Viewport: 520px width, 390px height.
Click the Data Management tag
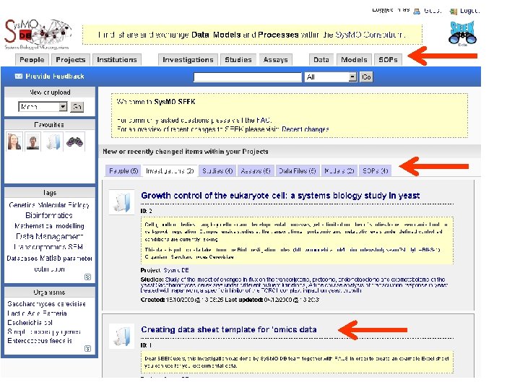pos(49,236)
